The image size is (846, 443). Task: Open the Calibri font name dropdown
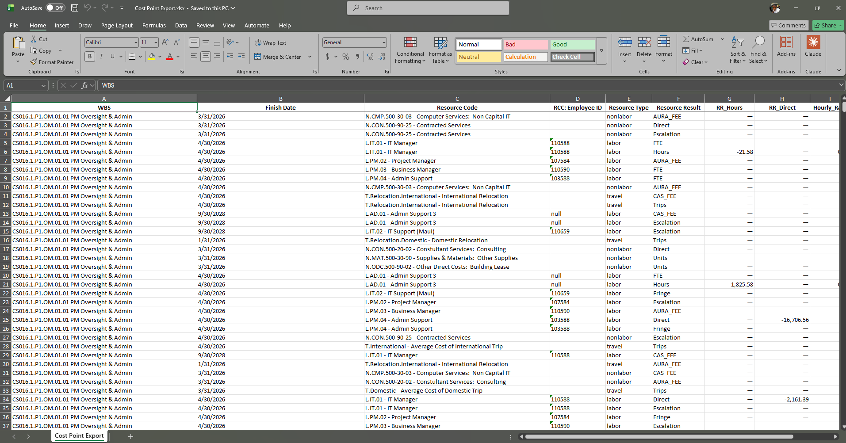click(136, 42)
